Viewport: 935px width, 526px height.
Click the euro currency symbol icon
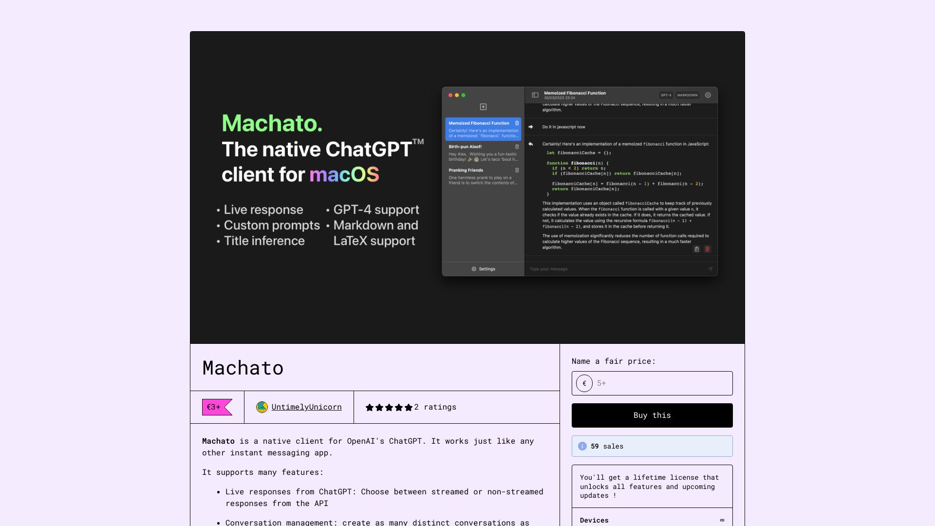click(584, 383)
